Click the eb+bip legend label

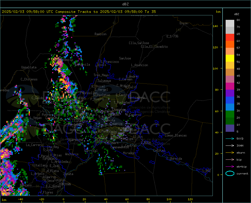coord(242,166)
